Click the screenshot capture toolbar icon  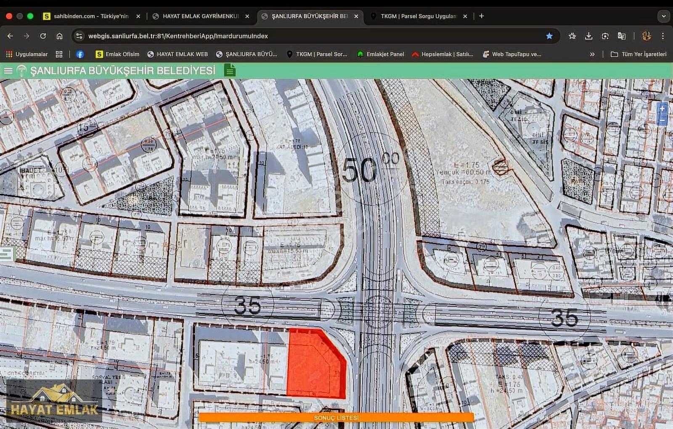point(605,36)
